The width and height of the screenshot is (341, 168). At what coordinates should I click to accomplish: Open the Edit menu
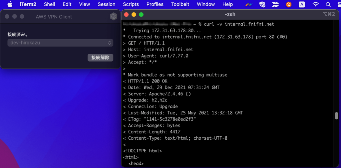pyautogui.click(x=67, y=4)
